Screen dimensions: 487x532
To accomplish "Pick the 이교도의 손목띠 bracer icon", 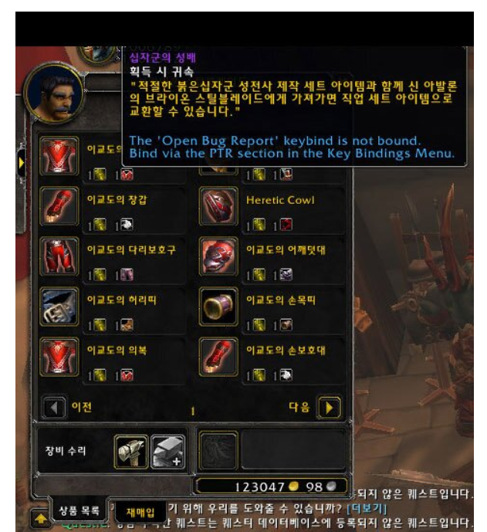I will click(x=218, y=307).
